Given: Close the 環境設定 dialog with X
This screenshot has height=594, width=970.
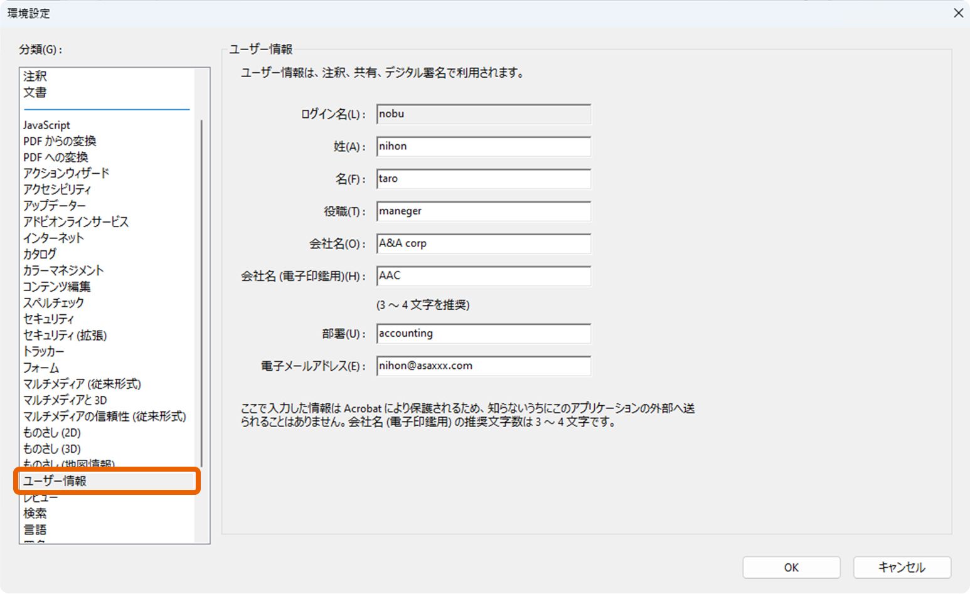Looking at the screenshot, I should [x=958, y=13].
